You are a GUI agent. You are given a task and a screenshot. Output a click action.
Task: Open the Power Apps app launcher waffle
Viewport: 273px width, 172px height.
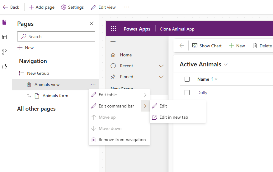click(114, 29)
